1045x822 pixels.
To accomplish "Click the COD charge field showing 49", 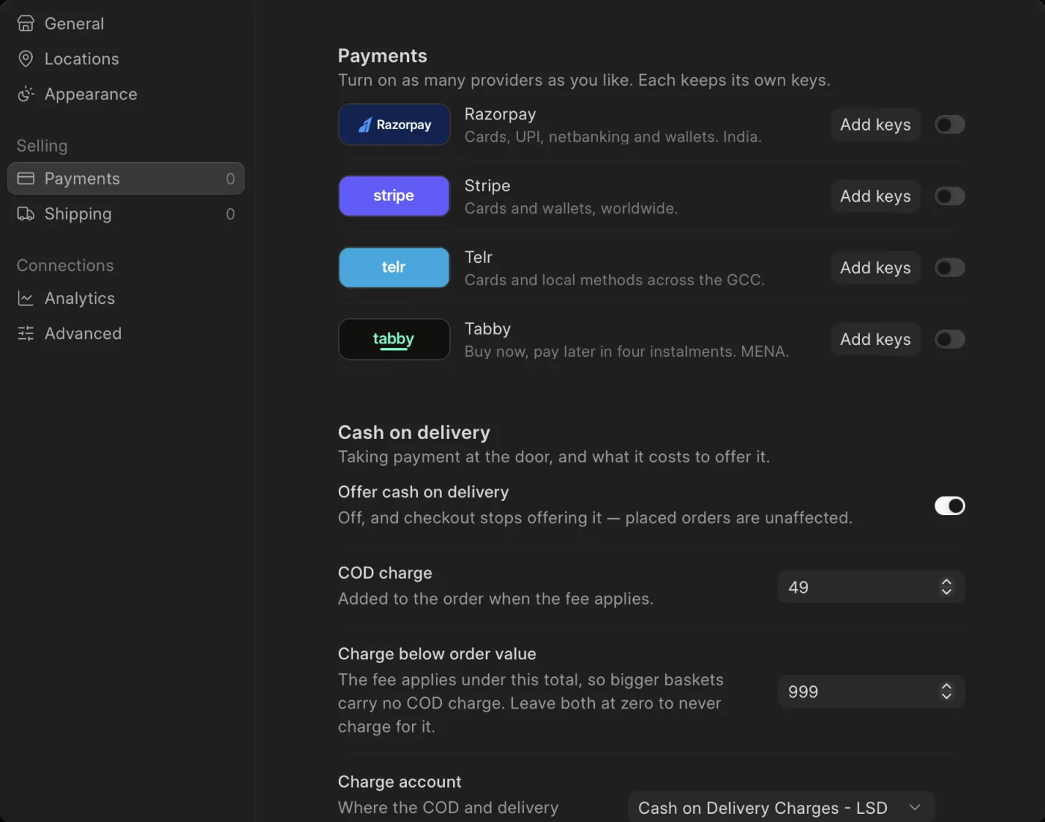I will point(871,588).
